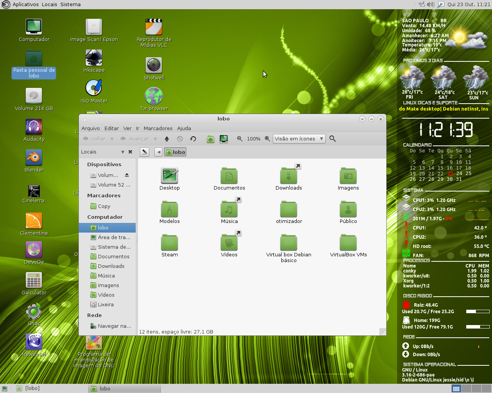Open the Locais sidebar selector dropdown
The width and height of the screenshot is (492, 393).
point(122,152)
